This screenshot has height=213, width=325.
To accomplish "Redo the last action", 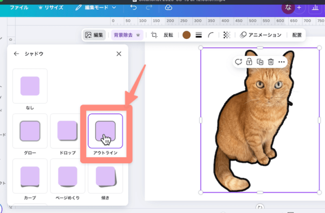I will [x=149, y=8].
